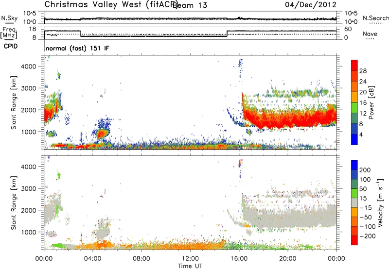Viewport: 389px width, 269px height.
Task: Click the 'Power [dB]' color bar title
Action: click(371, 102)
